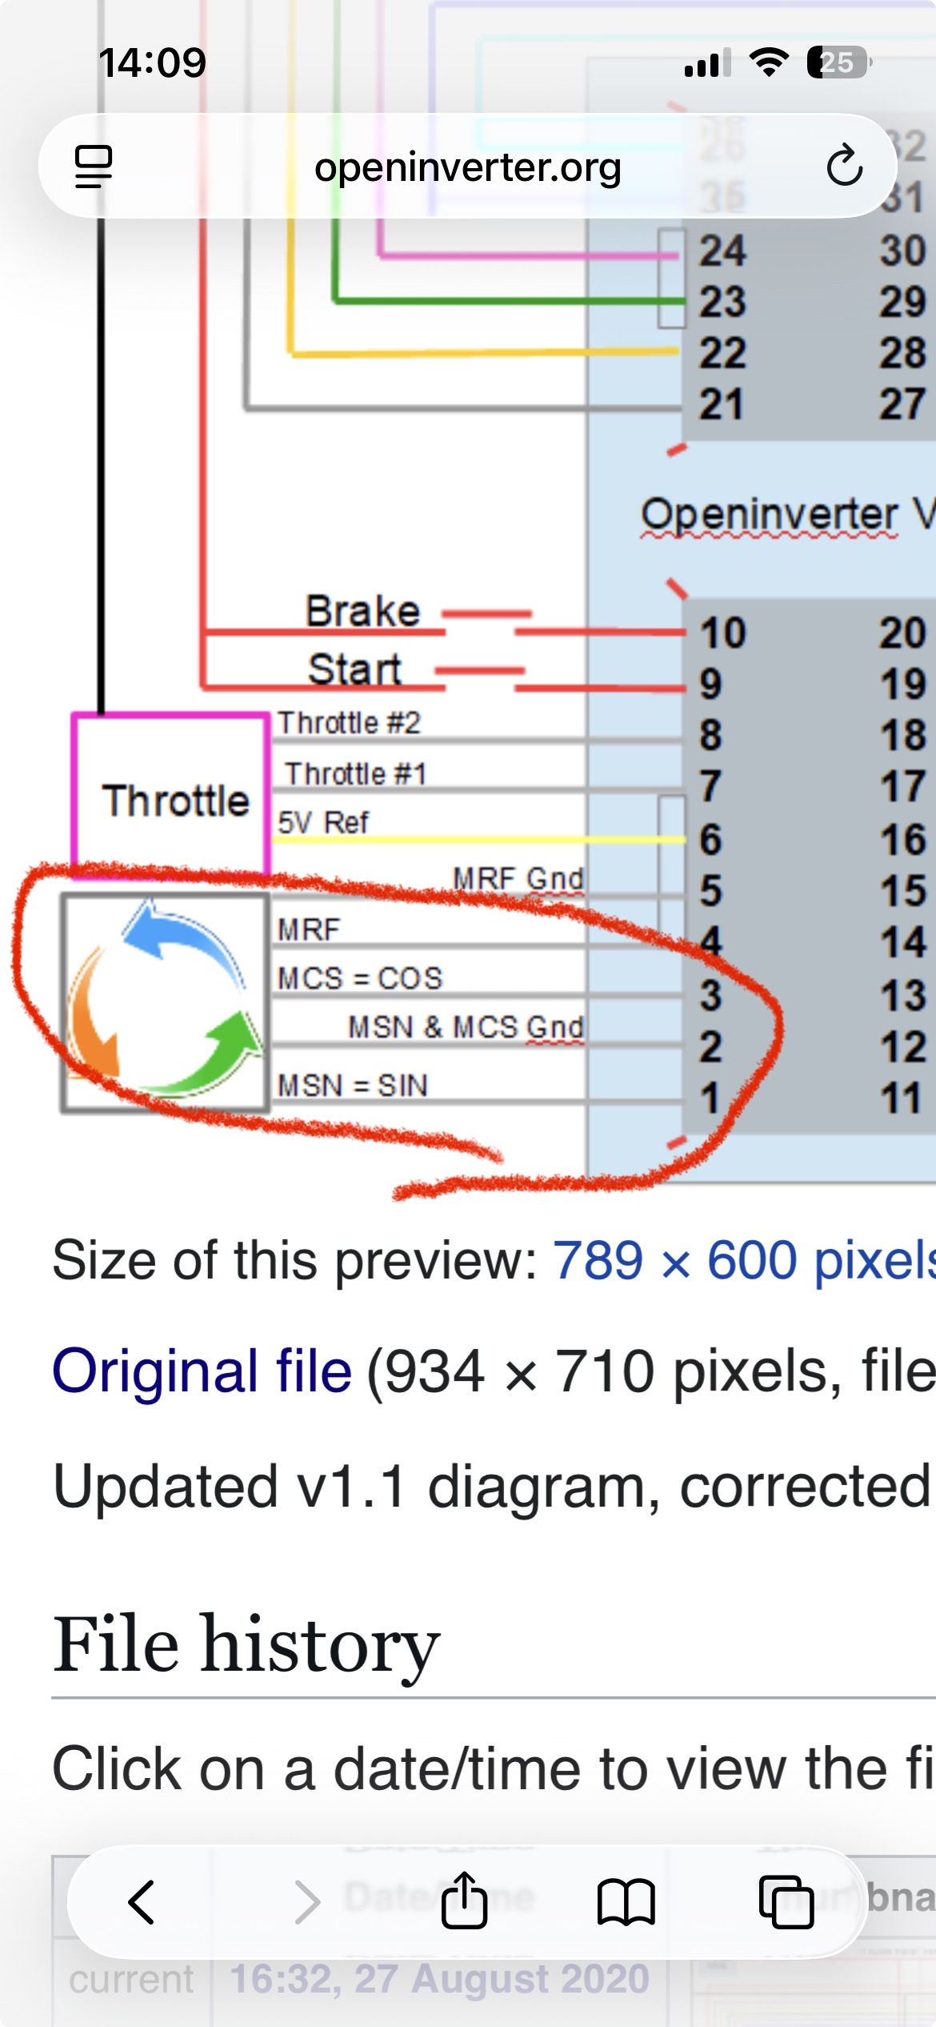Open the Original file link
Screen dimensions: 936x2027
pyautogui.click(x=202, y=1371)
